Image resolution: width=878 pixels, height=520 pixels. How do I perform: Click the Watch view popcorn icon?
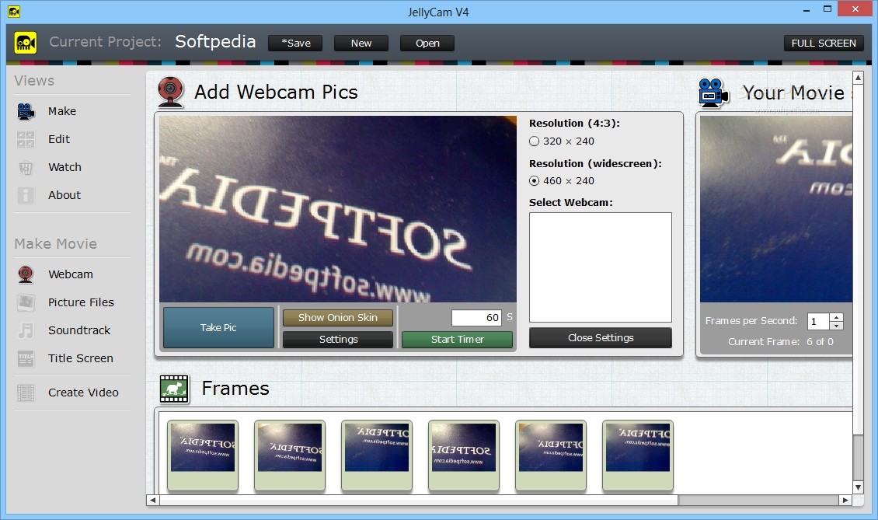(26, 168)
